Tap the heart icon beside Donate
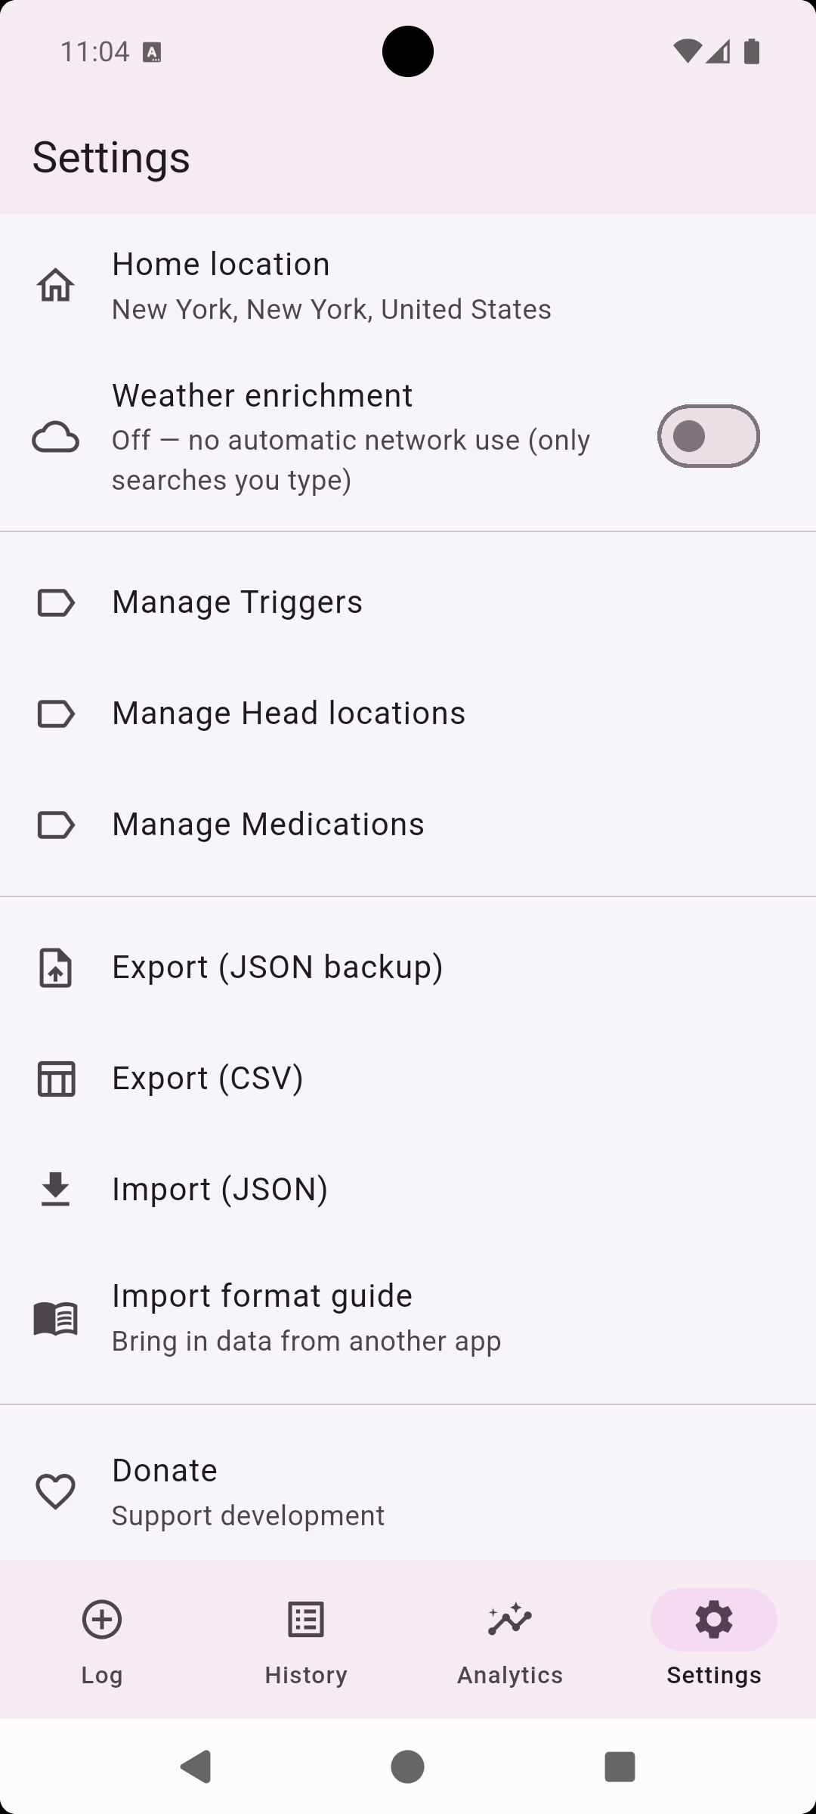 56,1492
